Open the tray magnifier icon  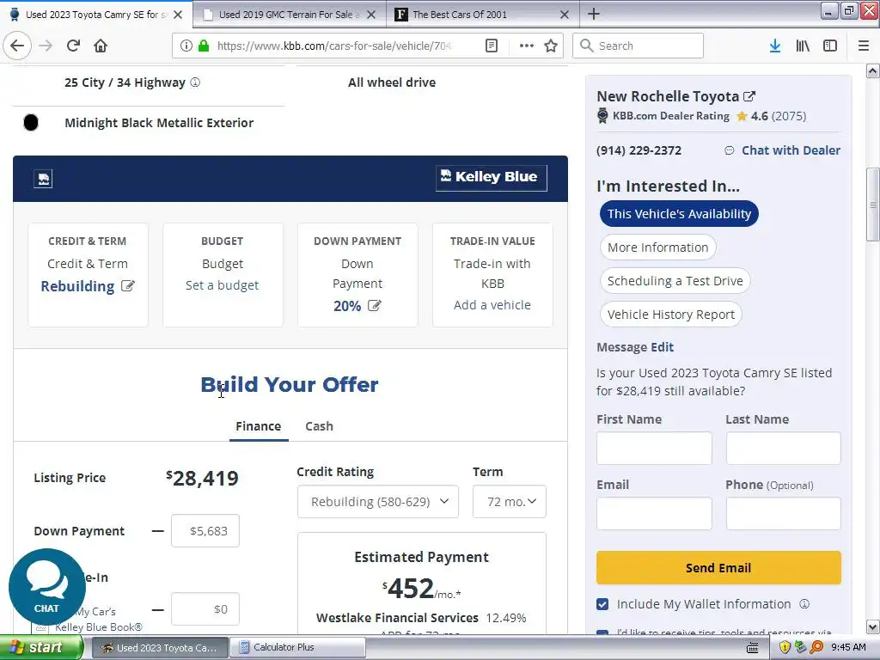pos(816,647)
